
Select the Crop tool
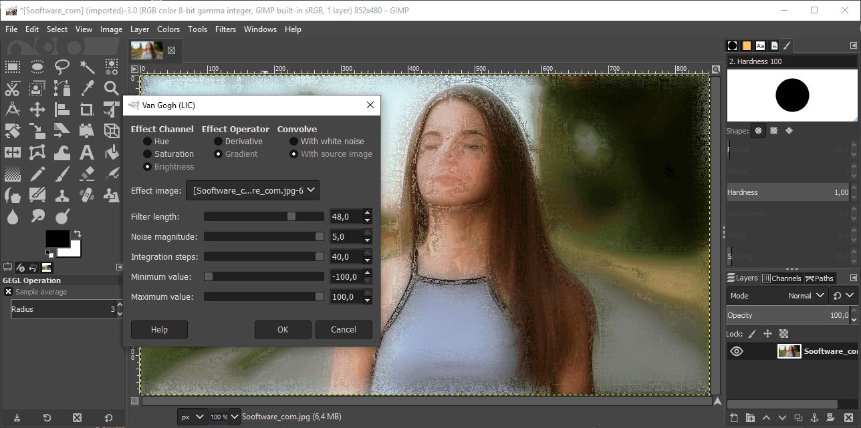pyautogui.click(x=86, y=110)
